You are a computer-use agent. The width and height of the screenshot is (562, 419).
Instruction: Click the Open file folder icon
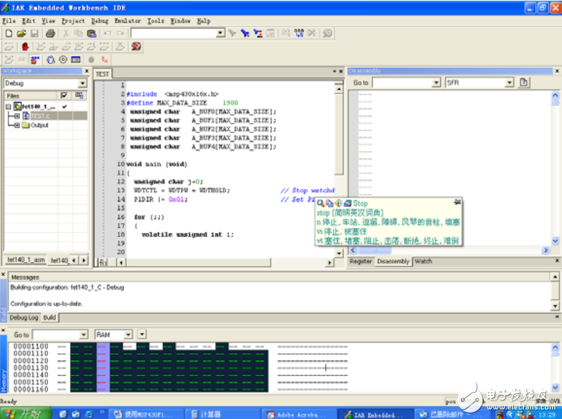(21, 33)
